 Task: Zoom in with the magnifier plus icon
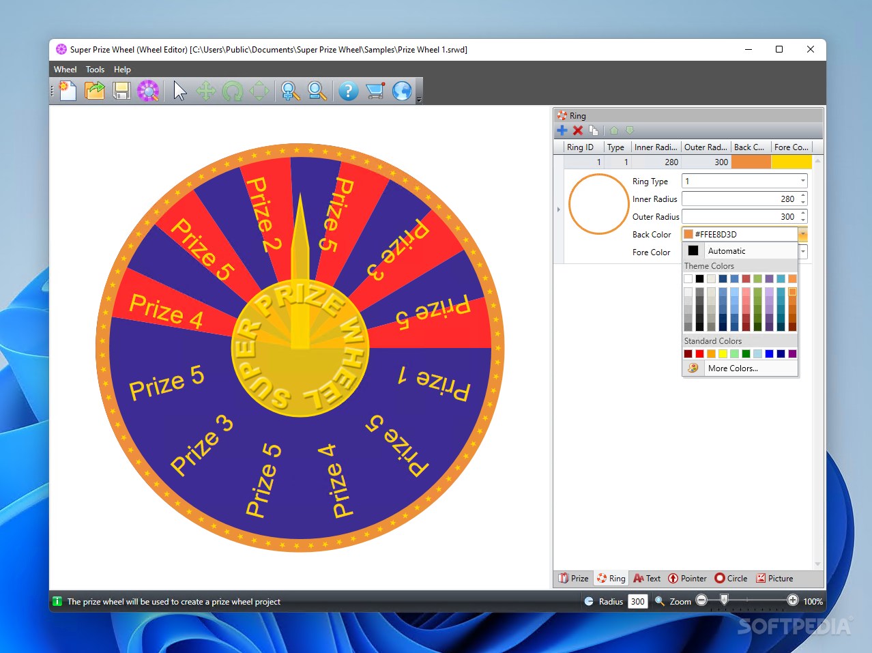[x=290, y=91]
